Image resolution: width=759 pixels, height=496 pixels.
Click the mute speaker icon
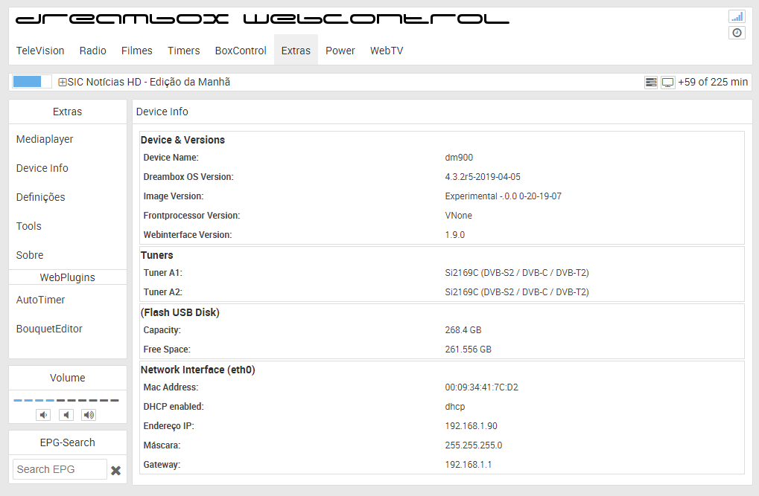coord(66,415)
